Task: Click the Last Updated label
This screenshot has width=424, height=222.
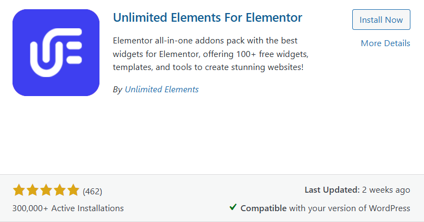Action: click(x=332, y=191)
